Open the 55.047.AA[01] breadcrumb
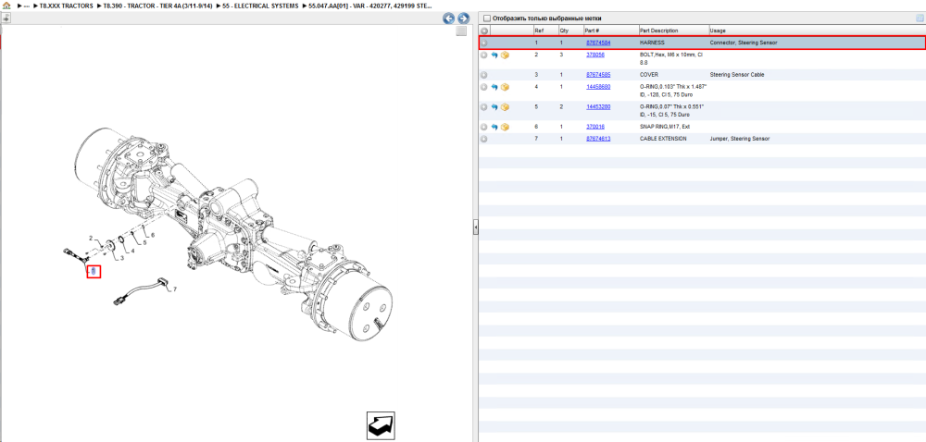 [x=370, y=6]
